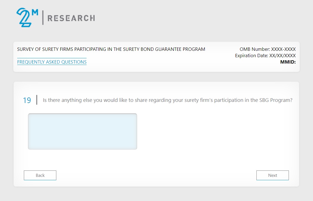Focus the question 19 answer text box

click(x=82, y=132)
